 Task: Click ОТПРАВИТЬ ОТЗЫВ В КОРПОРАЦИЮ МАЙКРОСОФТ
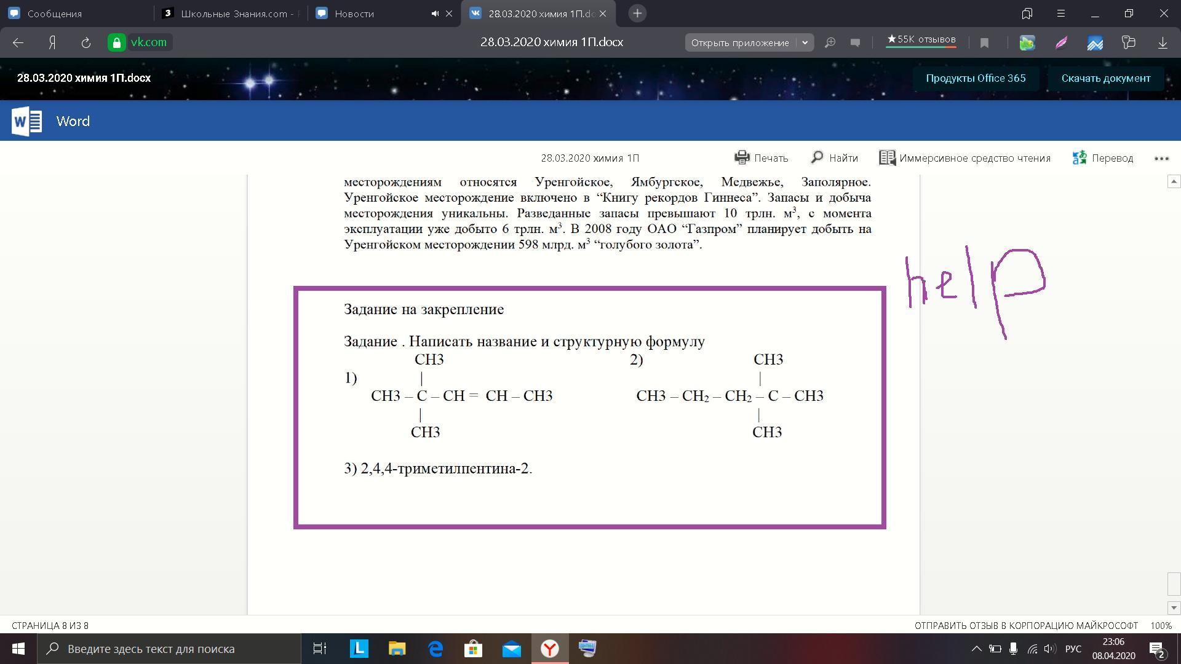[x=1026, y=625]
